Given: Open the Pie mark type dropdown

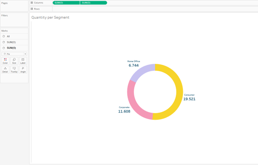Looking at the screenshot, I should point(14,54).
